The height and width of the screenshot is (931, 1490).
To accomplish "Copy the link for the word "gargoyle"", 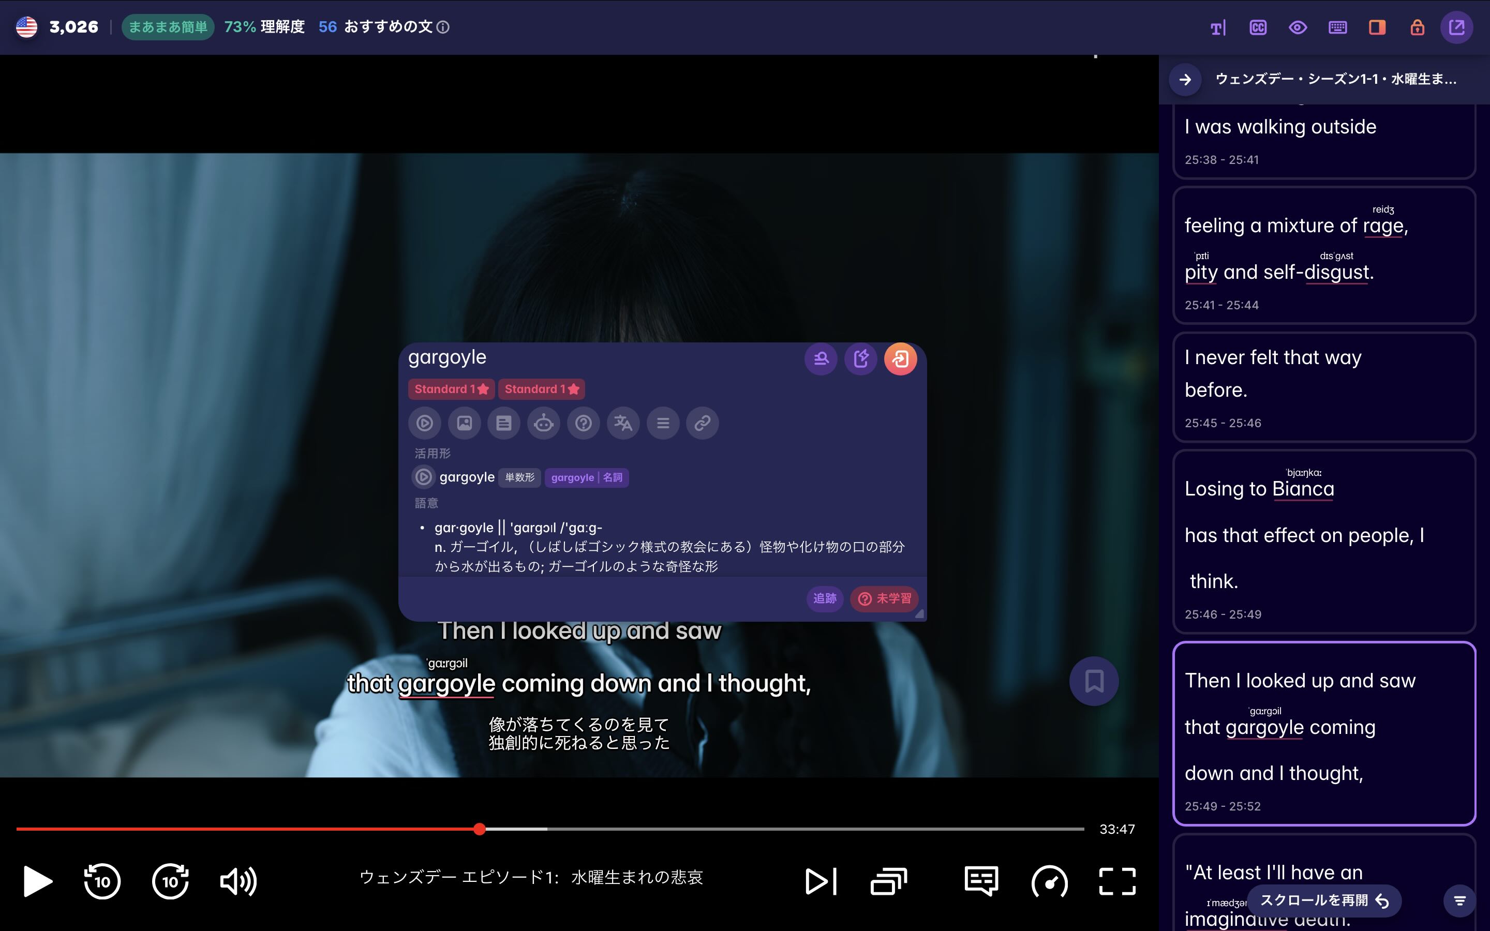I will pos(703,423).
